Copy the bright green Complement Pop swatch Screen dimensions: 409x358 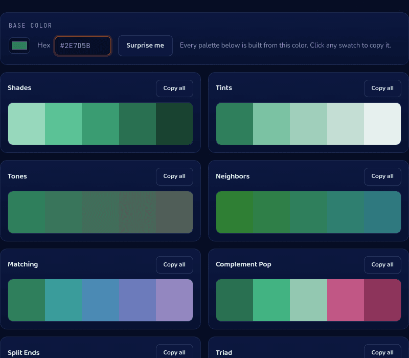pos(271,300)
